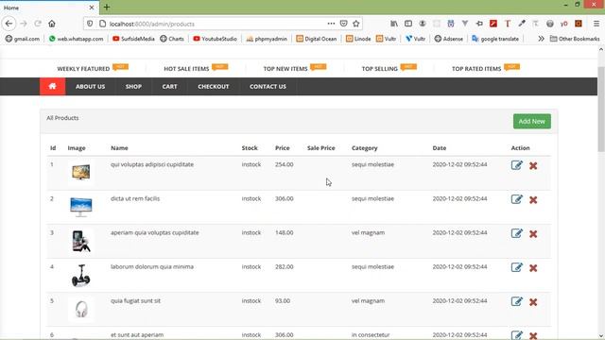
Task: Open TOP NEW ITEMS link
Action: click(285, 69)
